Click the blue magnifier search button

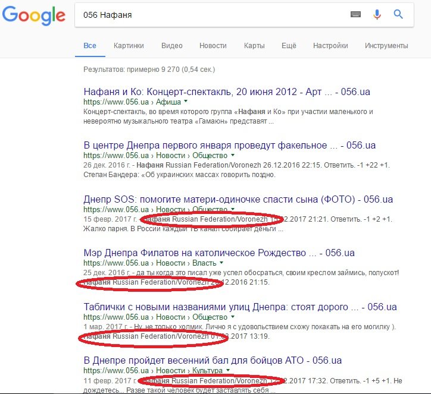(398, 14)
